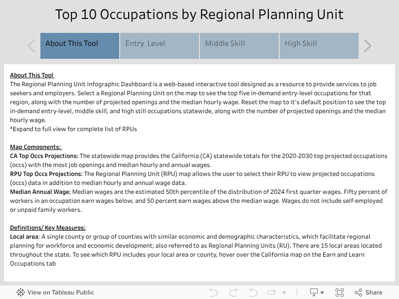The width and height of the screenshot is (399, 299).
Task: Click the previous tabs left arrow
Action: [x=31, y=46]
